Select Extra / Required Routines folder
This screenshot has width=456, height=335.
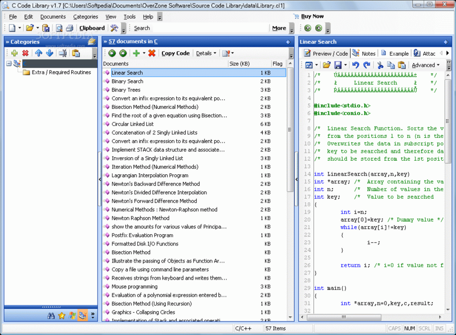point(61,72)
